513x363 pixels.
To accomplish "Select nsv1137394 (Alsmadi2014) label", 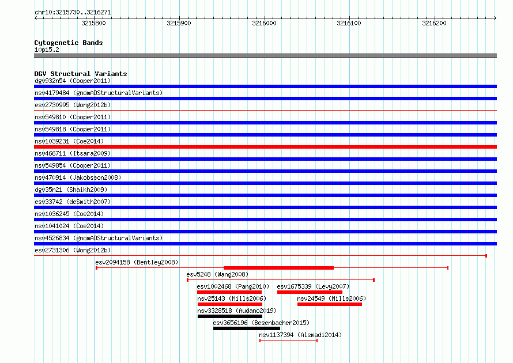I will (300, 335).
